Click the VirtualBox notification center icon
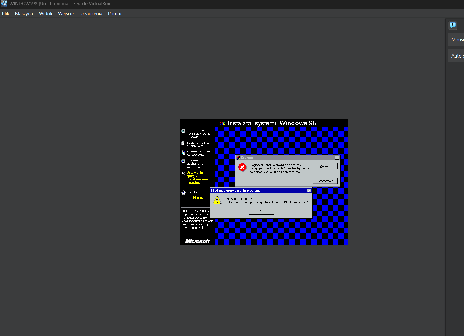 tap(452, 25)
